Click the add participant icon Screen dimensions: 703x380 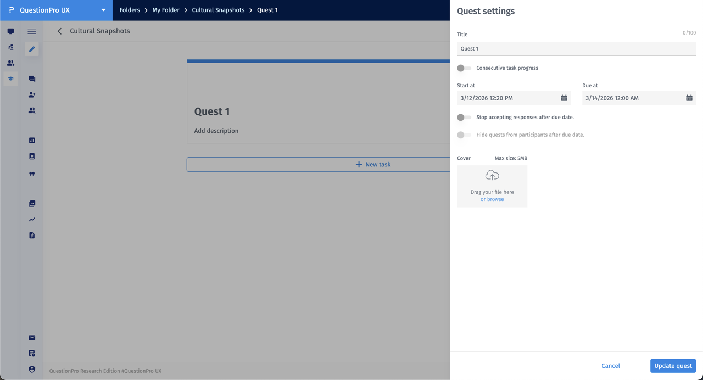(31, 94)
